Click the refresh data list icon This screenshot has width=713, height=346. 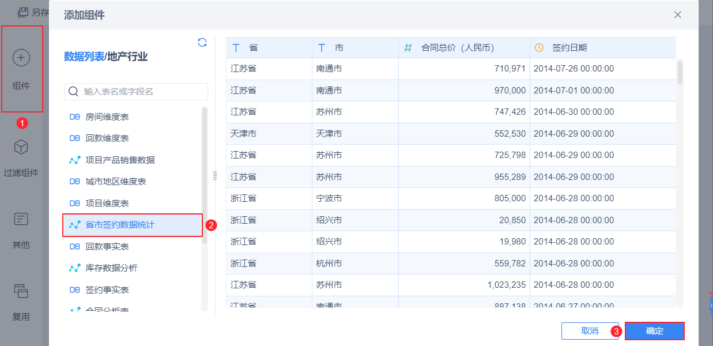[202, 42]
